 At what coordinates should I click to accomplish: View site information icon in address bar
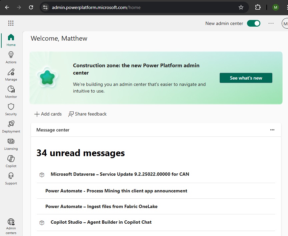tap(45, 7)
